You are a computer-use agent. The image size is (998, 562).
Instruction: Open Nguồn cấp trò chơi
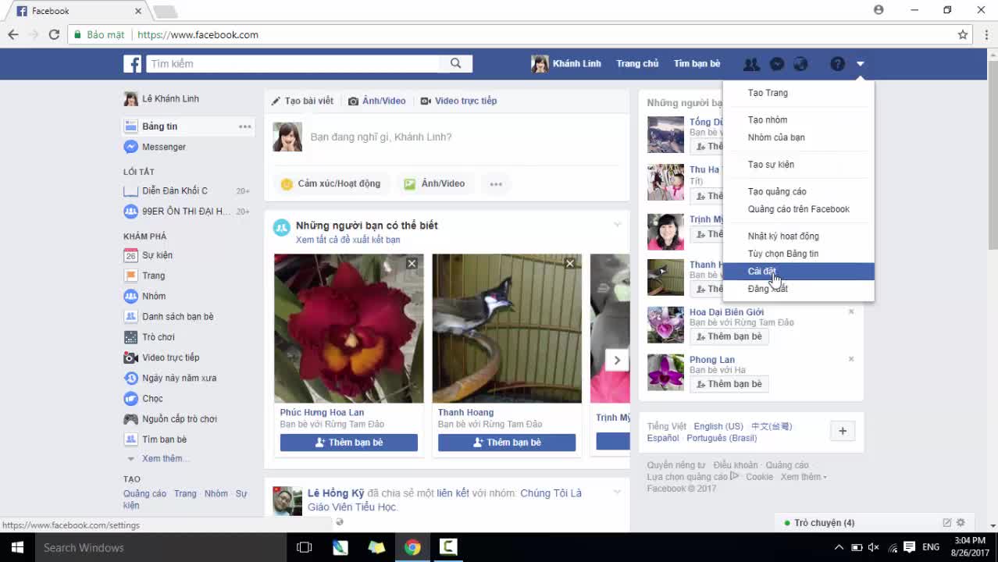179,419
